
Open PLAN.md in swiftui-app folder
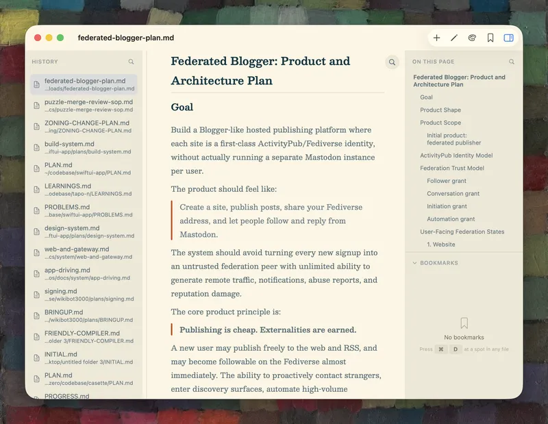[x=84, y=169]
